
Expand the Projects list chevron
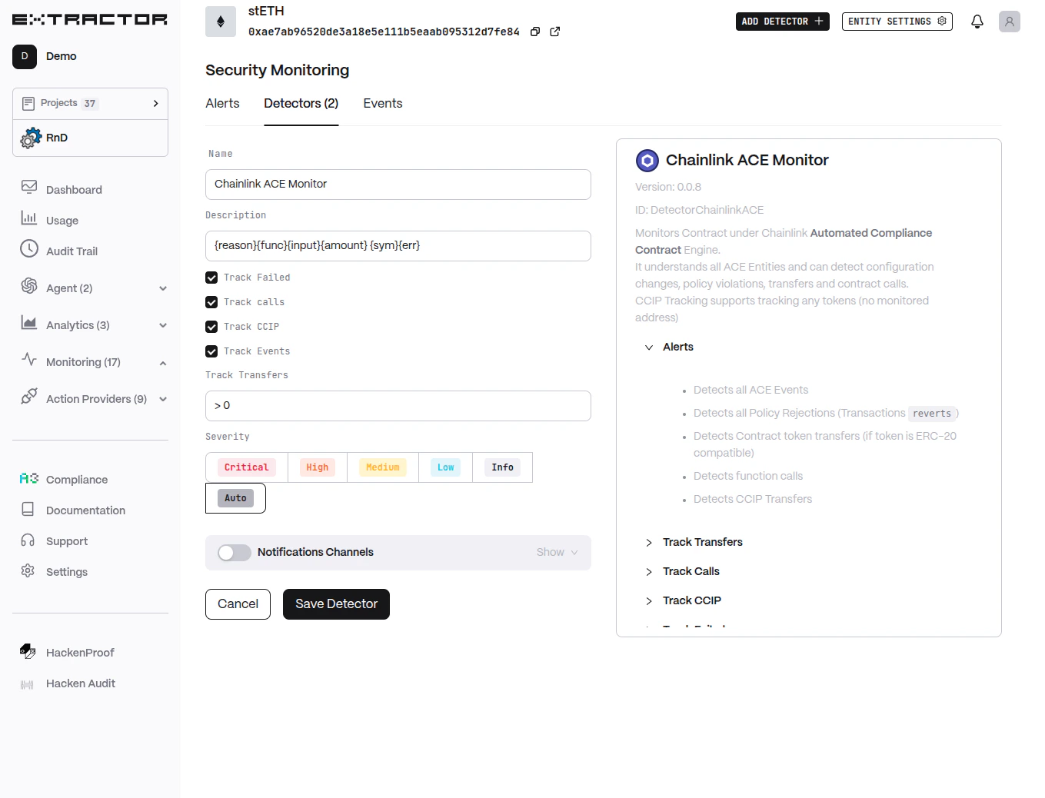155,103
